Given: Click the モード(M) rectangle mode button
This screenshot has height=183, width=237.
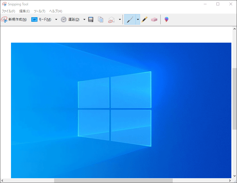Looking at the screenshot, I should pyautogui.click(x=41, y=19).
